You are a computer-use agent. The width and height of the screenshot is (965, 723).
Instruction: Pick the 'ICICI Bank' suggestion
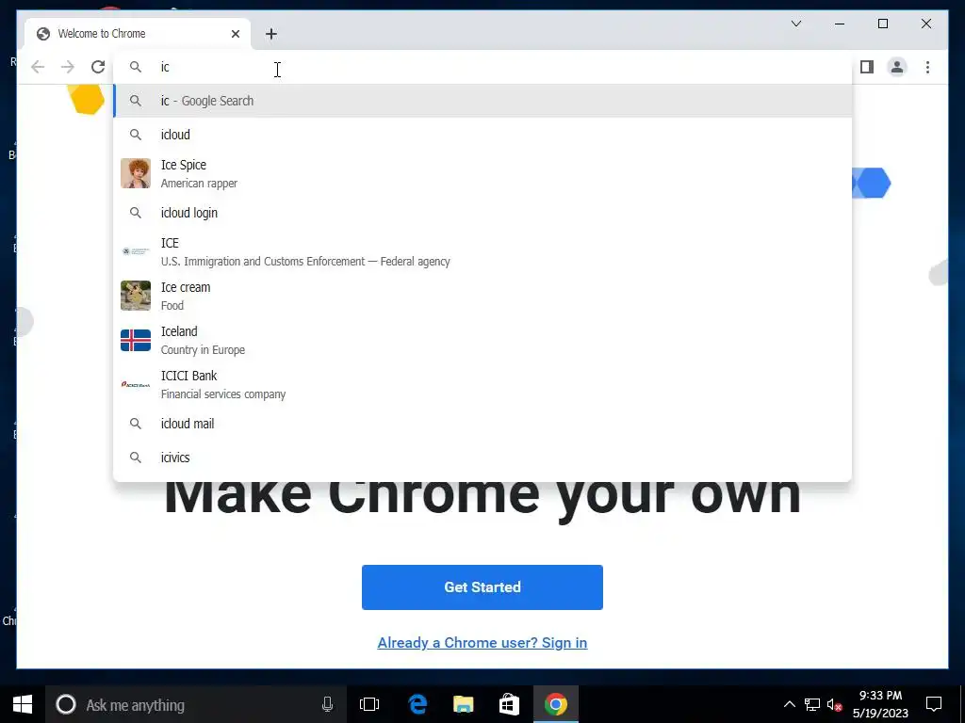483,384
